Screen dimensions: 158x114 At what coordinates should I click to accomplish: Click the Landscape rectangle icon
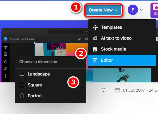click(x=22, y=74)
